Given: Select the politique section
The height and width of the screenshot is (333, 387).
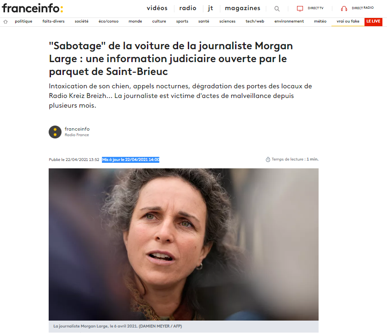Looking at the screenshot, I should click(23, 21).
